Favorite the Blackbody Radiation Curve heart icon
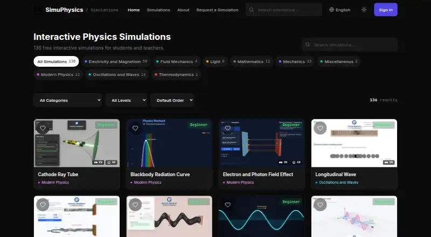This screenshot has height=237, width=431. click(135, 128)
